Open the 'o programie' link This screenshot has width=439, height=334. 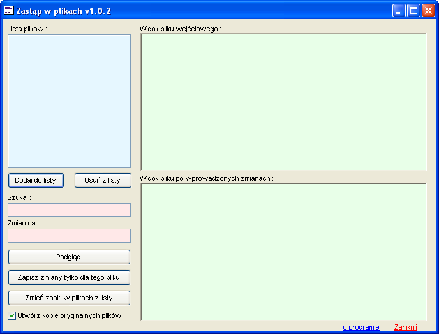(x=361, y=327)
